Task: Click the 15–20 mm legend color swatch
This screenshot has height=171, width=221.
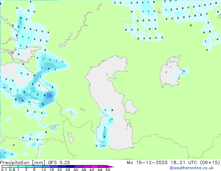Action: pos(54,166)
